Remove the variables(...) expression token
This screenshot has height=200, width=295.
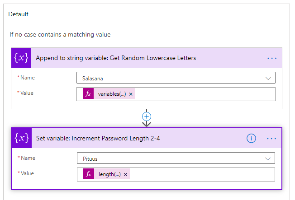coord(131,94)
